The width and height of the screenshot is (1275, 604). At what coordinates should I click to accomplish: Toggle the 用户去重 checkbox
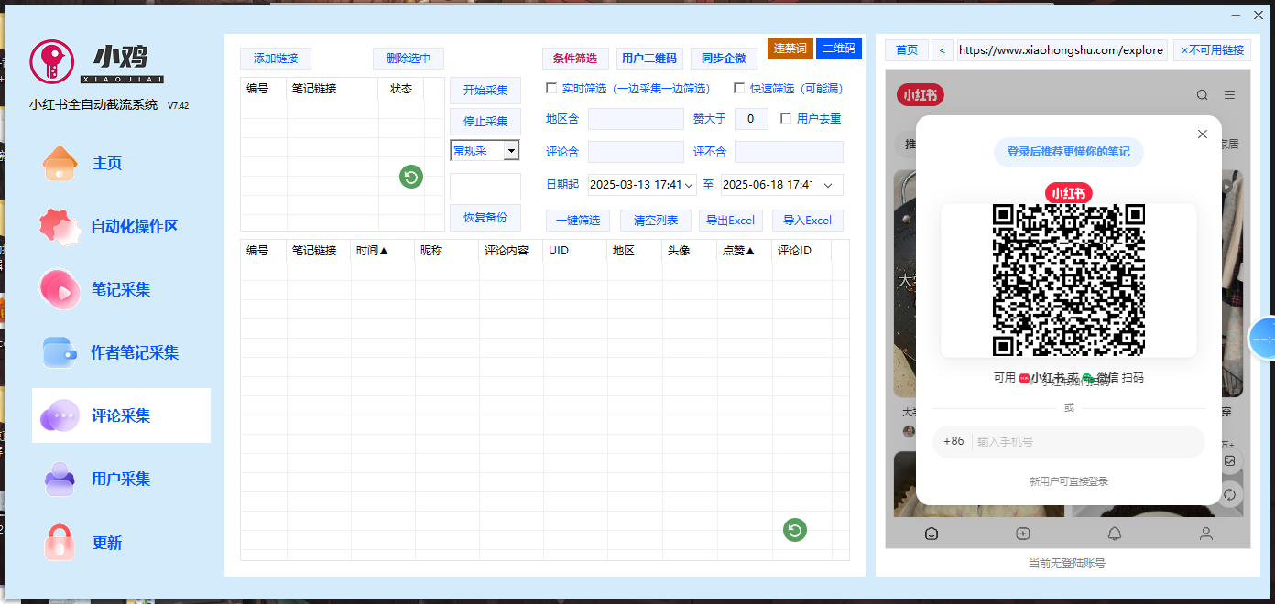786,118
